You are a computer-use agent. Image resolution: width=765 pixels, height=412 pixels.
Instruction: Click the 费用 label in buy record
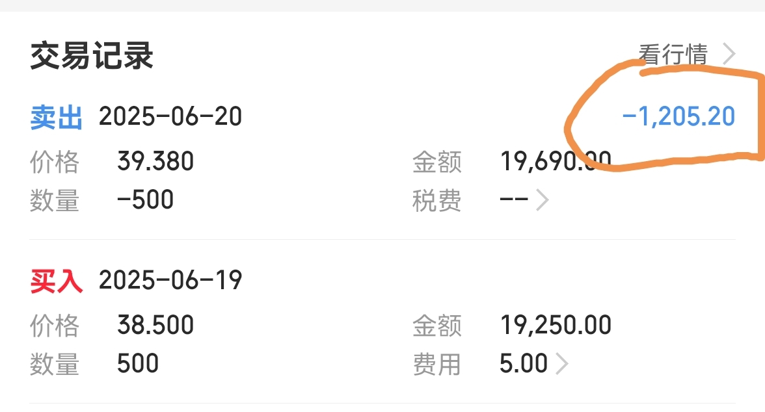coord(436,364)
